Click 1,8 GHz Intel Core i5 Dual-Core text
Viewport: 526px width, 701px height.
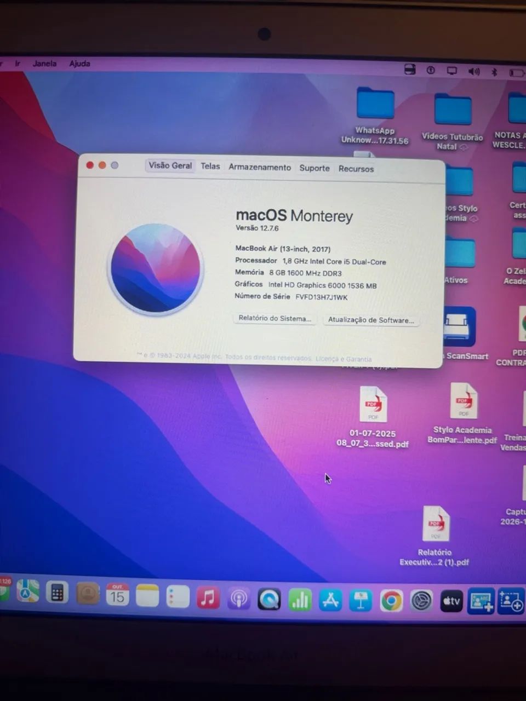tap(334, 262)
